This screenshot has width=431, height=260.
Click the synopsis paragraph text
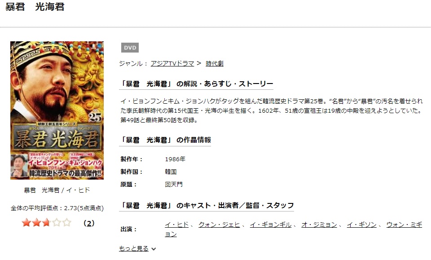click(271, 110)
